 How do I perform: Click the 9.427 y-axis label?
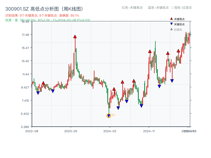25,87
